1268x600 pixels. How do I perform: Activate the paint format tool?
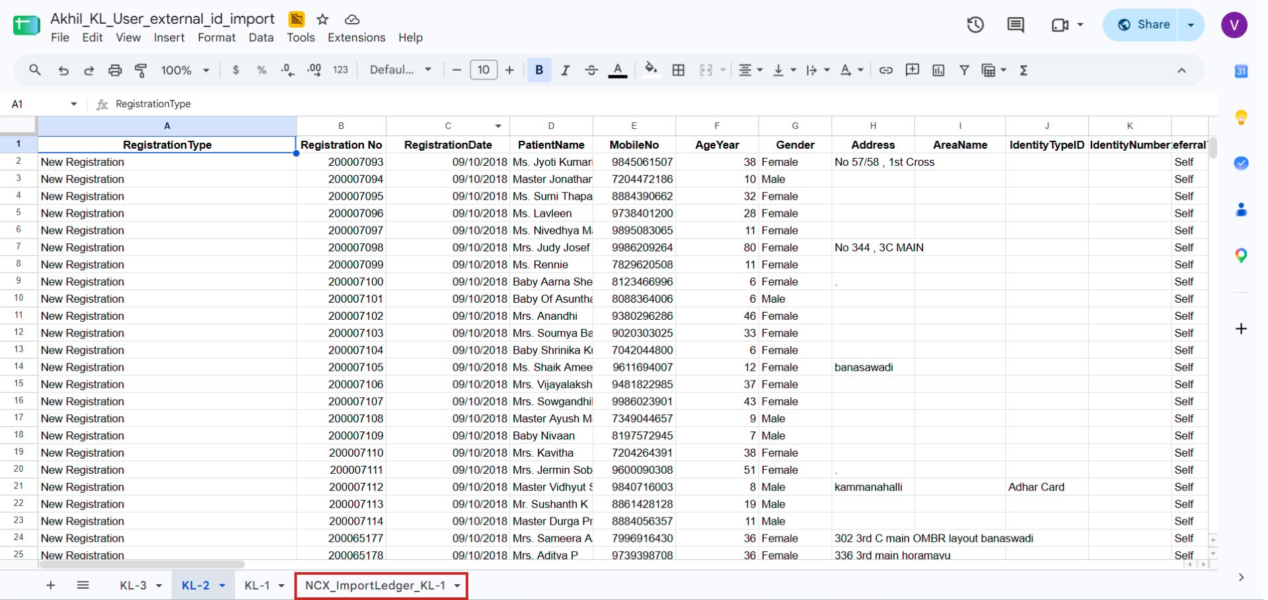(141, 70)
